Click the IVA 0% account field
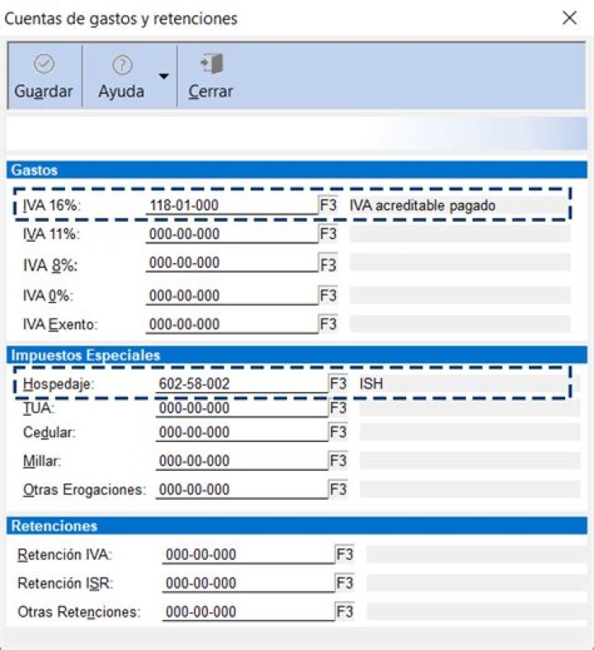594x650 pixels. tap(231, 295)
